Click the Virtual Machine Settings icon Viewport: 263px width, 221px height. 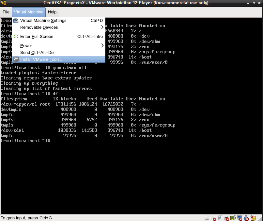16,20
